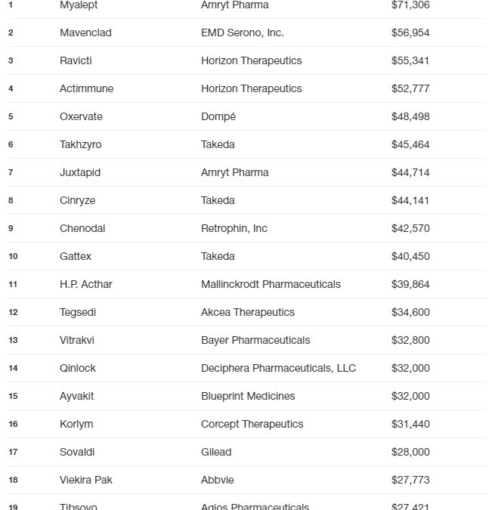Click the Gilead manufacturer cell
Viewport: 495px width, 510px height.
pyautogui.click(x=216, y=452)
